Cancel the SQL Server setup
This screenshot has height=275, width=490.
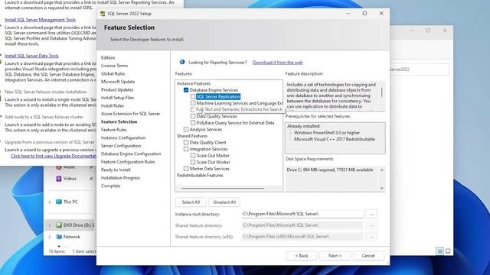[x=368, y=256]
